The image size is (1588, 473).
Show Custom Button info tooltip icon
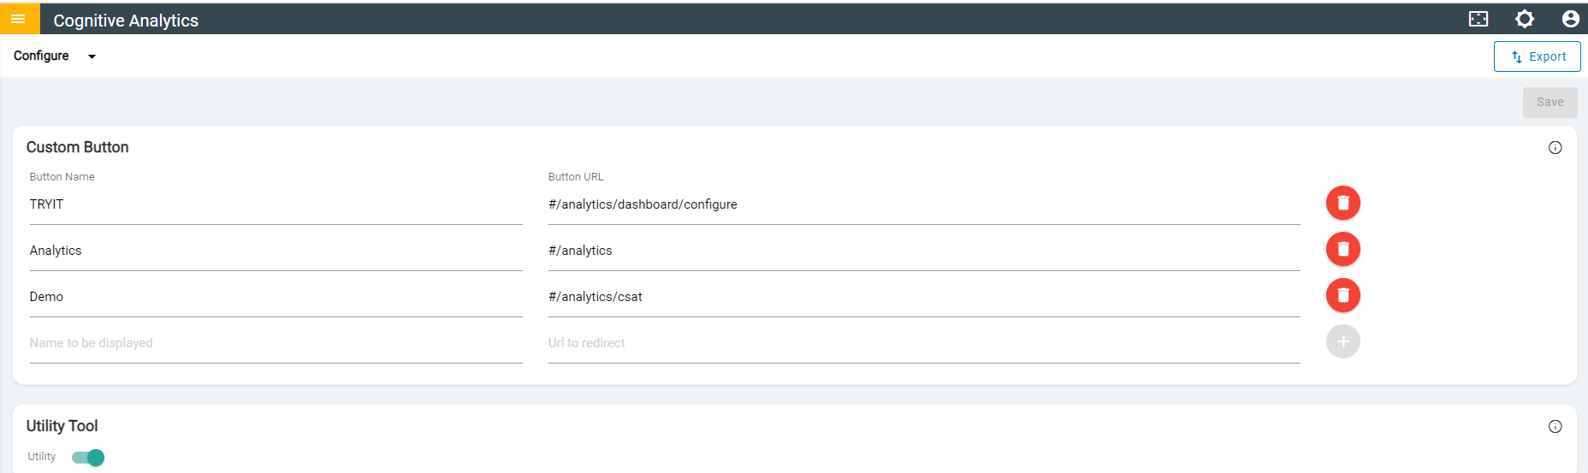(x=1555, y=148)
